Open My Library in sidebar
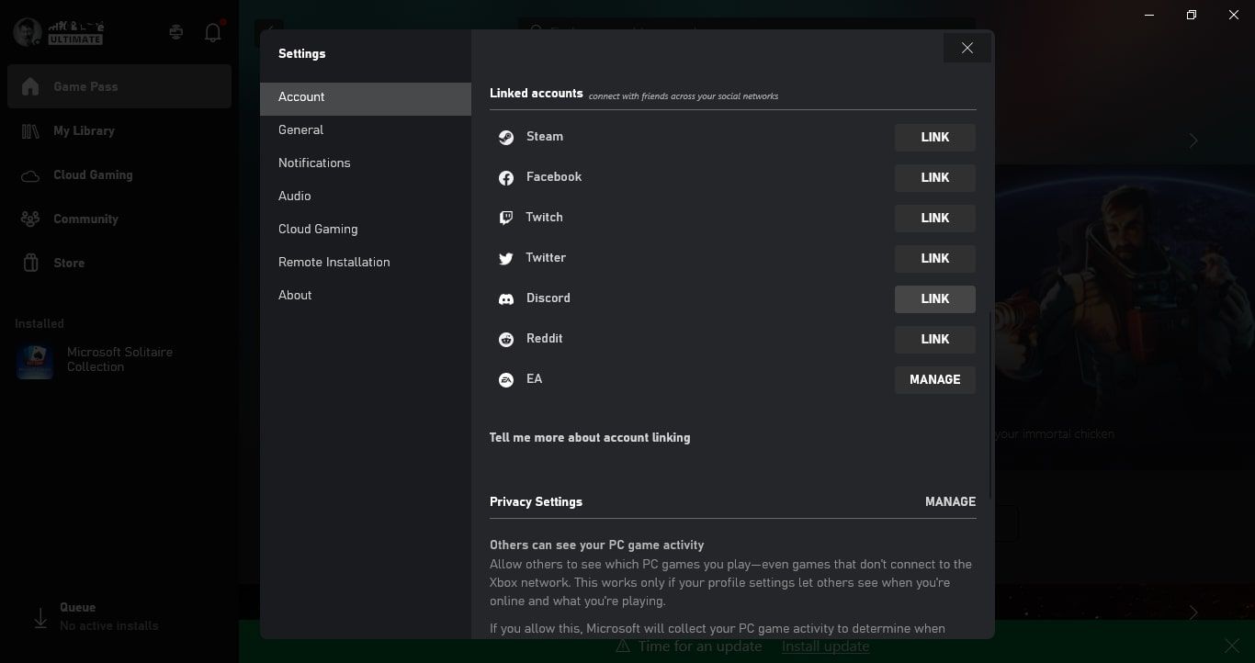Viewport: 1255px width, 663px height. click(x=119, y=130)
